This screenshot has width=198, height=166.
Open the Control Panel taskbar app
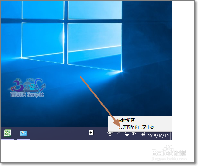[x=24, y=133]
